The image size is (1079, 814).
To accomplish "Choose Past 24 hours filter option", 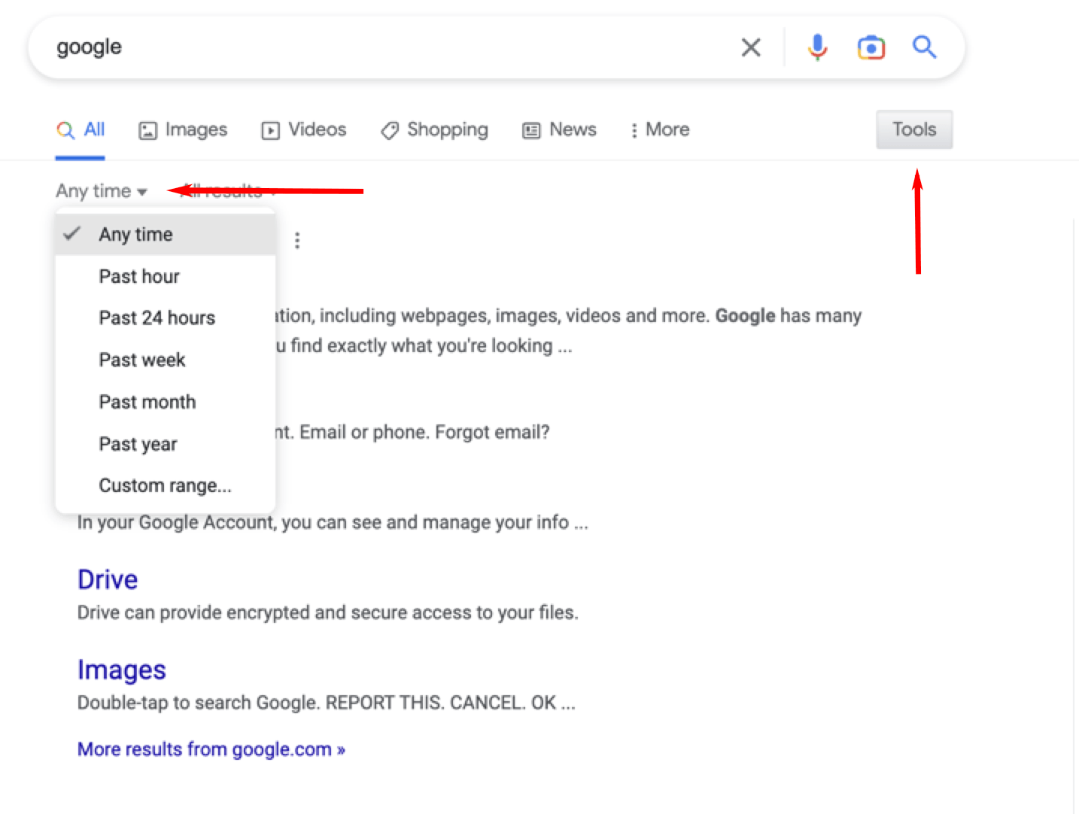I will (157, 317).
